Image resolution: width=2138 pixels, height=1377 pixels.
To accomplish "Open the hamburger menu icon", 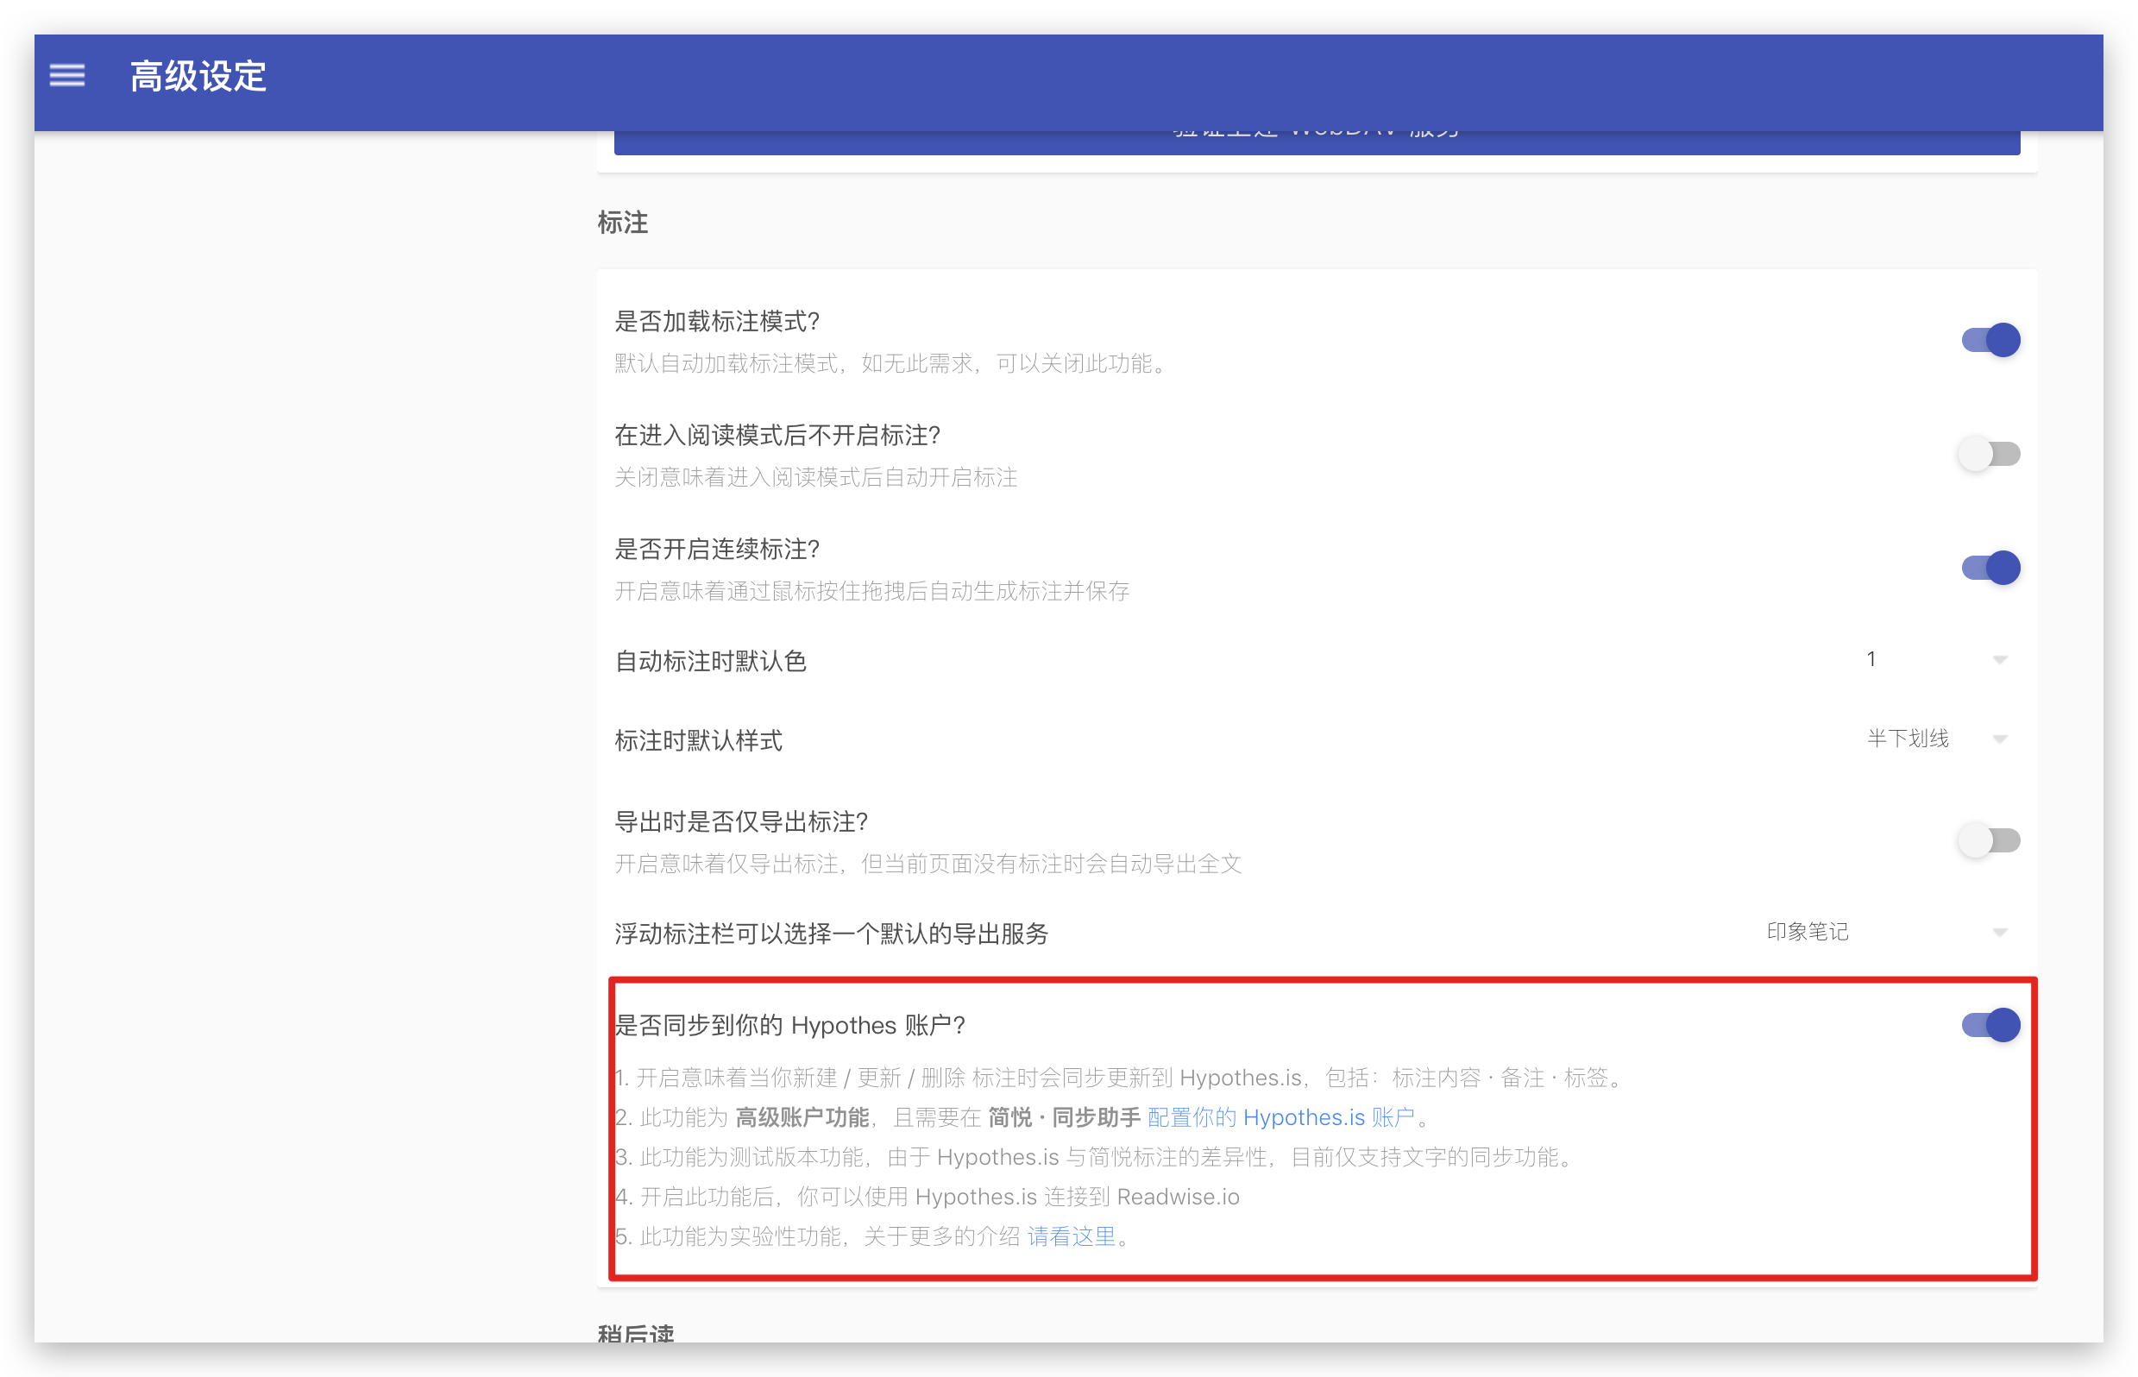I will [x=67, y=76].
